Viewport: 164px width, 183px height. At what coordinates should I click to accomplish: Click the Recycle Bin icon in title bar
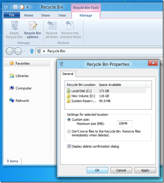(6, 7)
